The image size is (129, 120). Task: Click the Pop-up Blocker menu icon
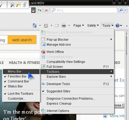(x=43, y=39)
